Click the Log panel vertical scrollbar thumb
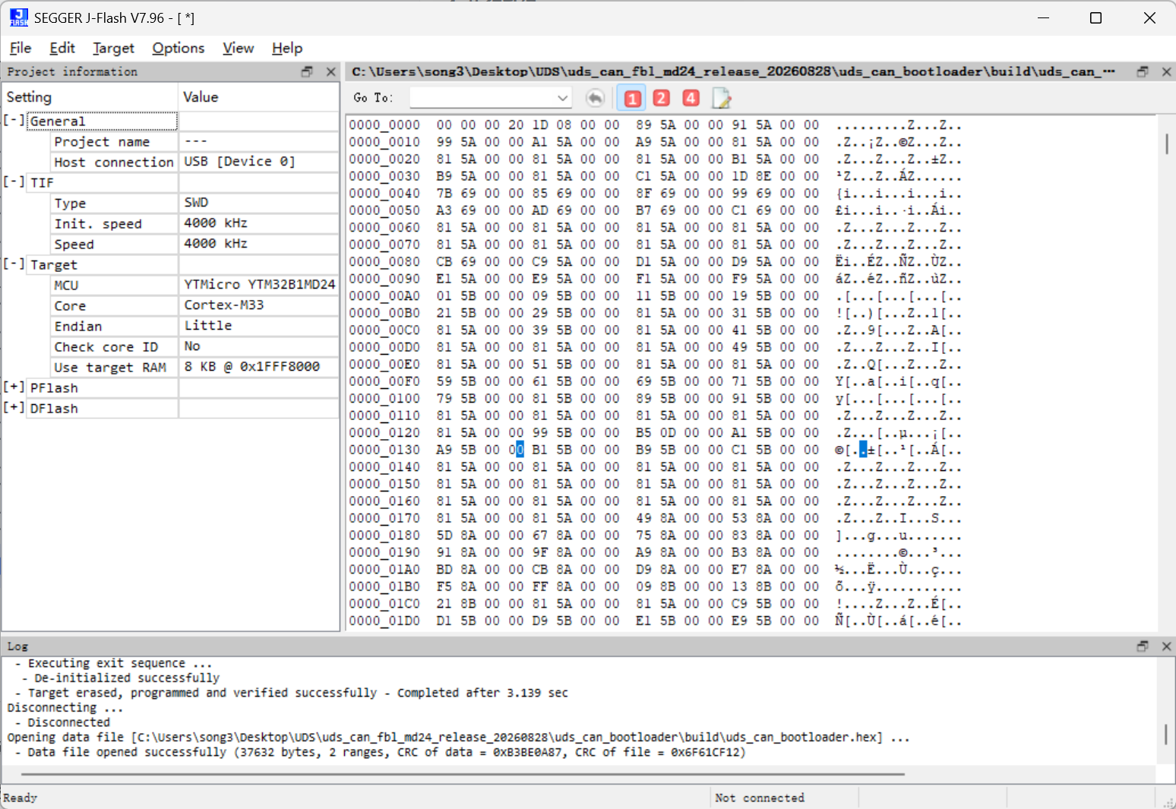Viewport: 1176px width, 809px height. click(x=1167, y=734)
